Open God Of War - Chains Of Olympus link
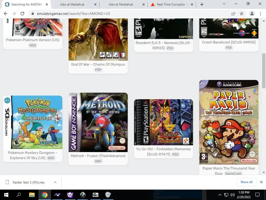The height and width of the screenshot is (200, 266). pyautogui.click(x=98, y=64)
